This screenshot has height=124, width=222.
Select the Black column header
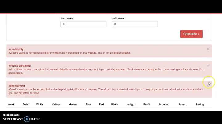114,104
